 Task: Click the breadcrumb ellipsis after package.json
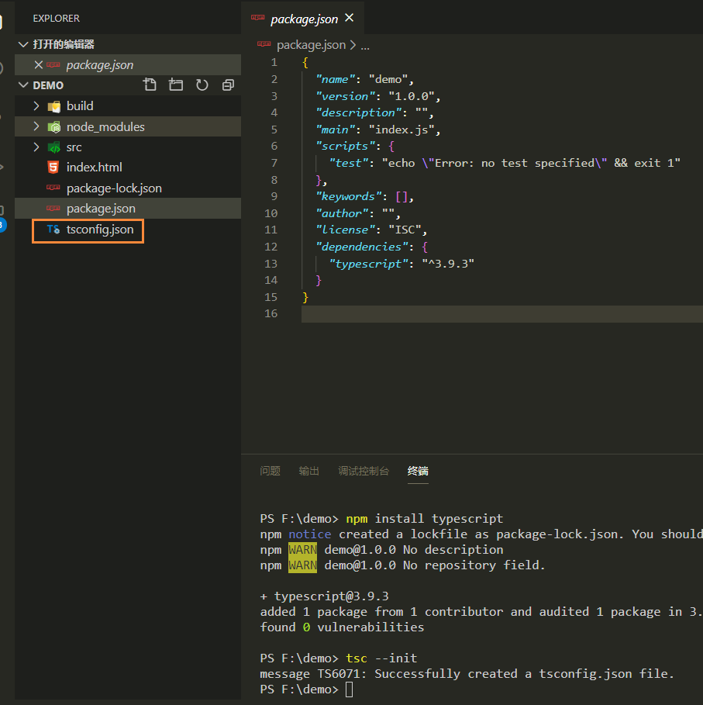click(365, 46)
